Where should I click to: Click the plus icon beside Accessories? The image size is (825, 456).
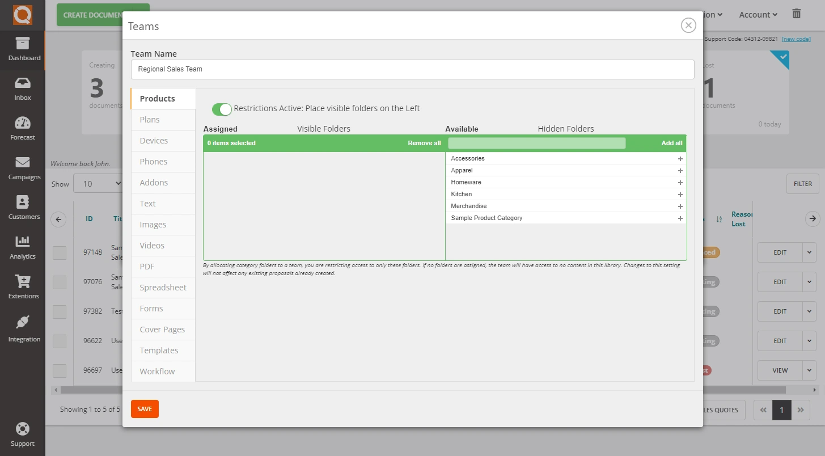pos(680,159)
